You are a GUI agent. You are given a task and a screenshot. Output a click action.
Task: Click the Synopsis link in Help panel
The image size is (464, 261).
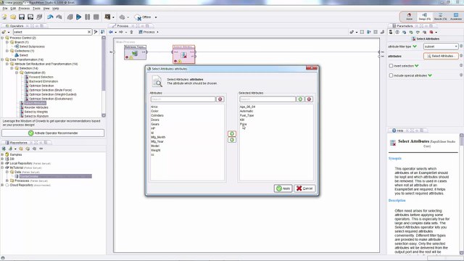[395, 158]
